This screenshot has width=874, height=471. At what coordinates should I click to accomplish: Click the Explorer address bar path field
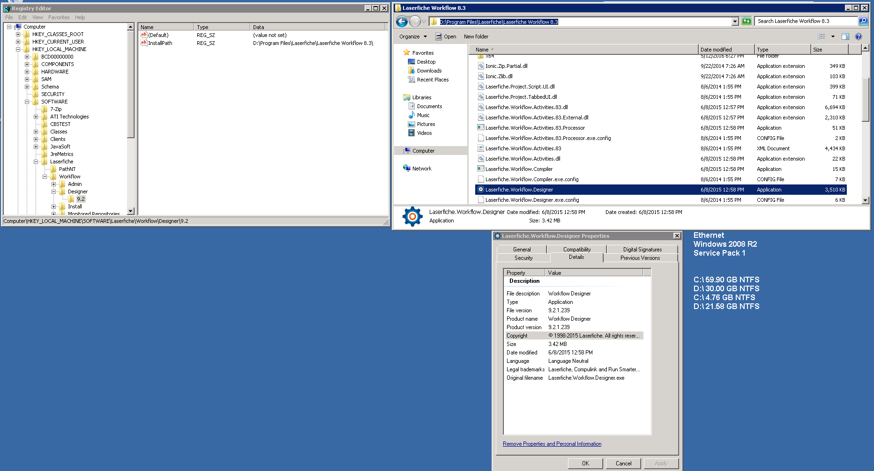(x=580, y=22)
